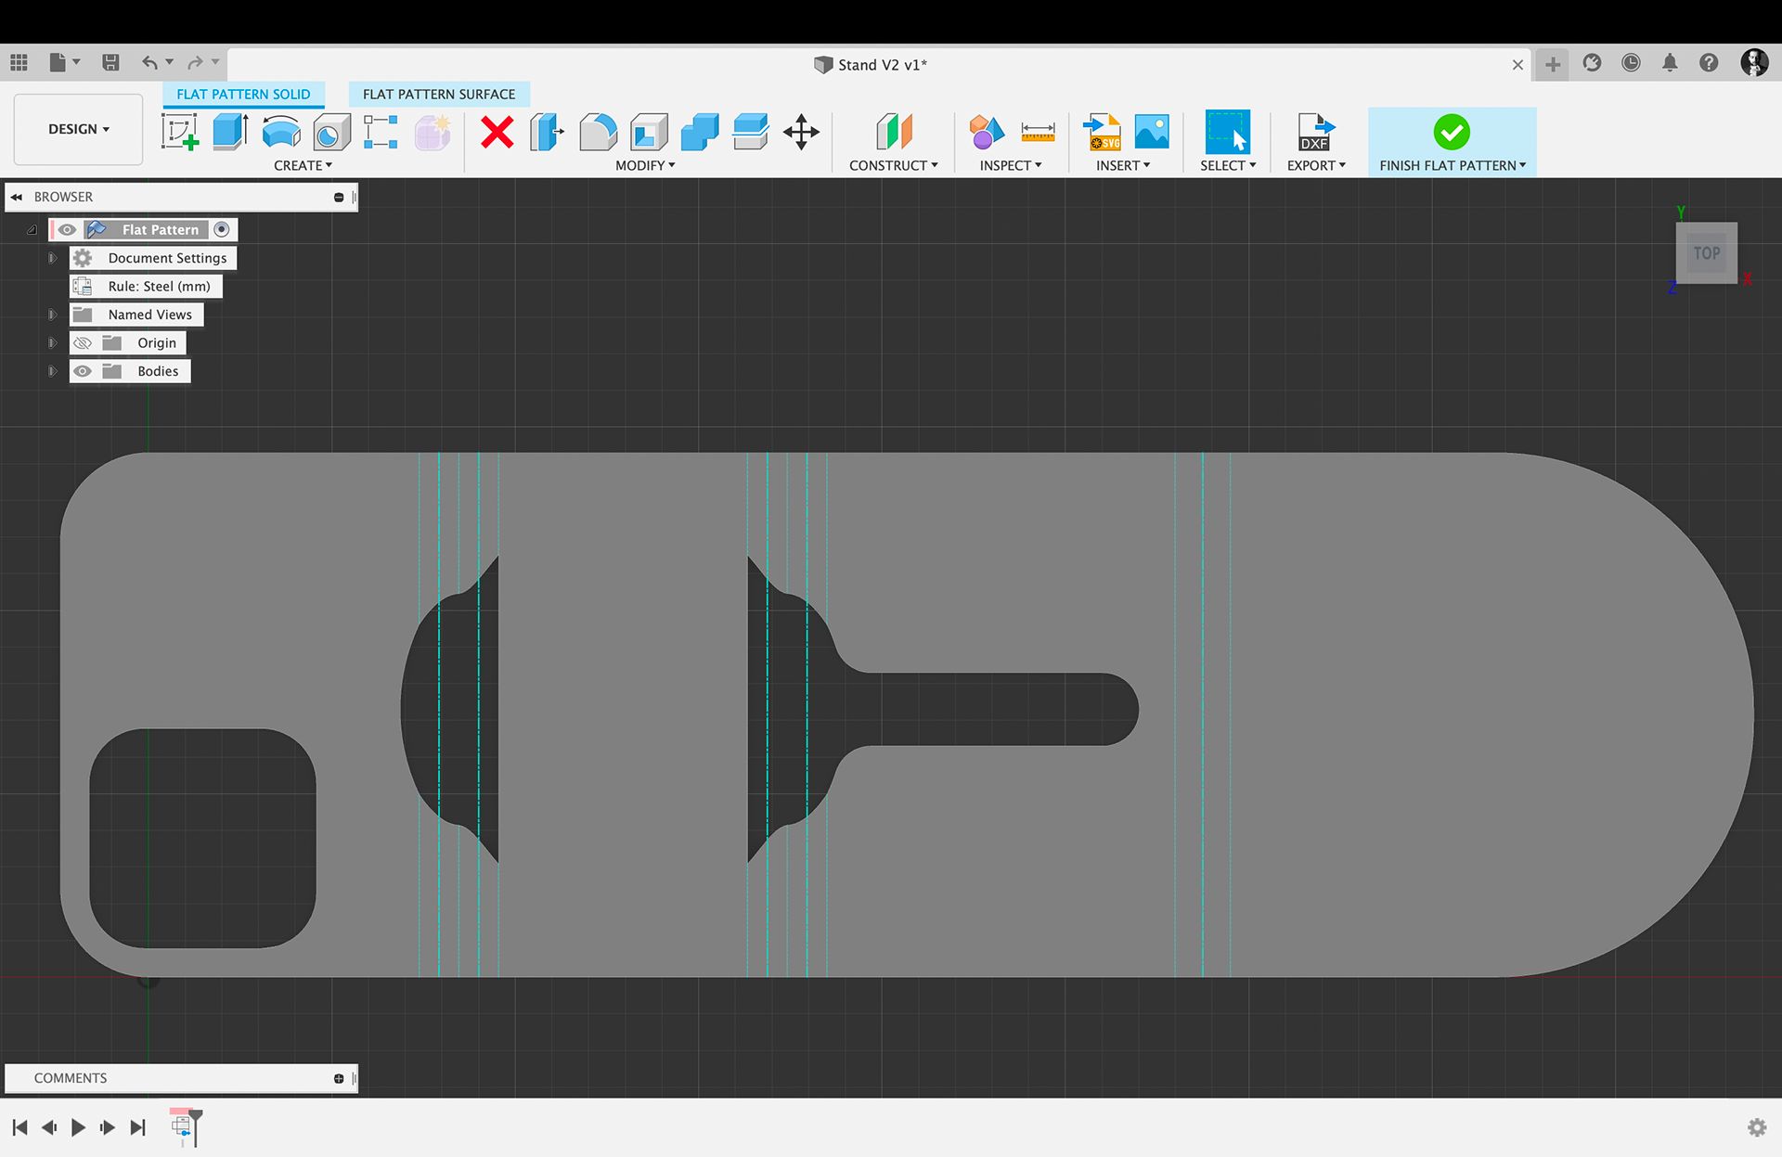Image resolution: width=1782 pixels, height=1157 pixels.
Task: Select the Move/Copy tool
Action: coord(801,132)
